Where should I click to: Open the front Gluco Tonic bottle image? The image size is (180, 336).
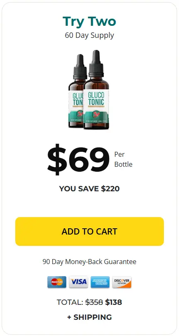tap(96, 90)
